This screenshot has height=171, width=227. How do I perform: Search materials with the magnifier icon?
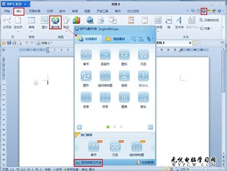[x=133, y=39]
